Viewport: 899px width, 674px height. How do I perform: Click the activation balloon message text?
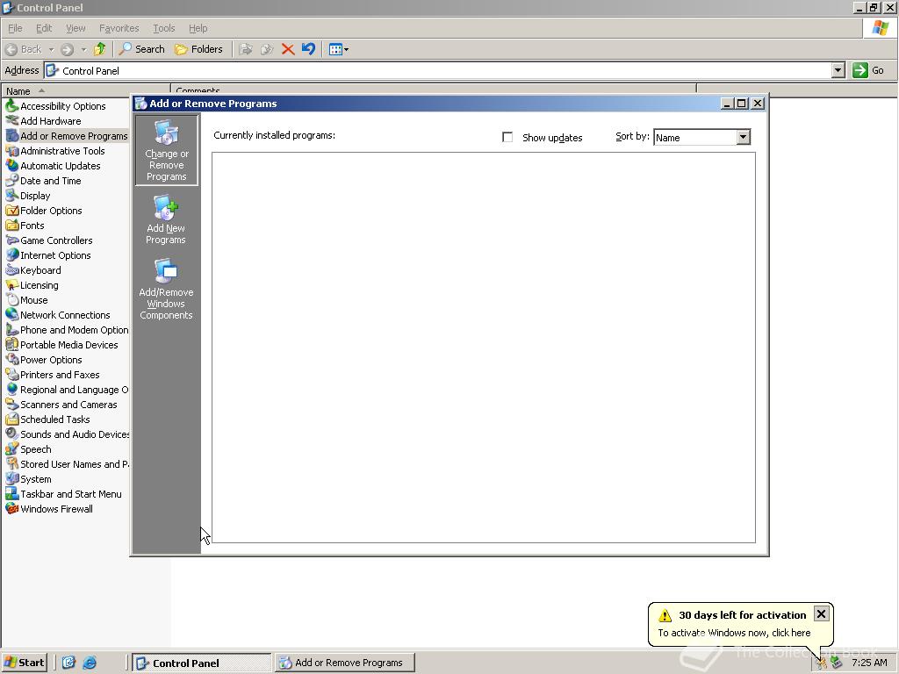pyautogui.click(x=734, y=633)
